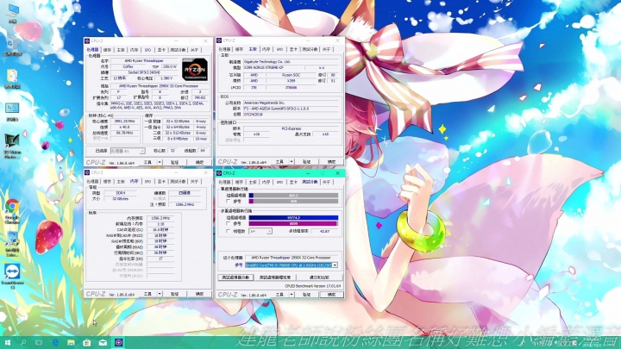This screenshot has width=621, height=349.
Task: Enable 参考 checkbox under single-thread score
Action: point(228,201)
